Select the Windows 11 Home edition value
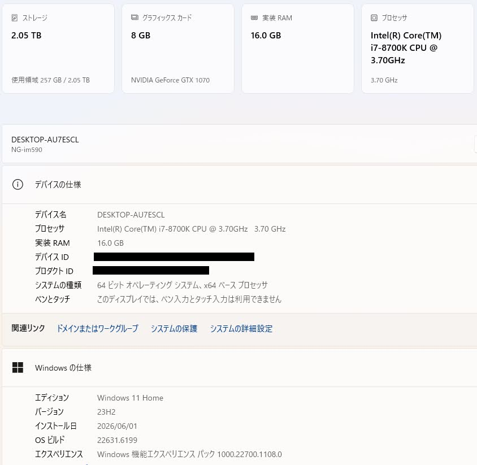The image size is (477, 465). coord(130,398)
